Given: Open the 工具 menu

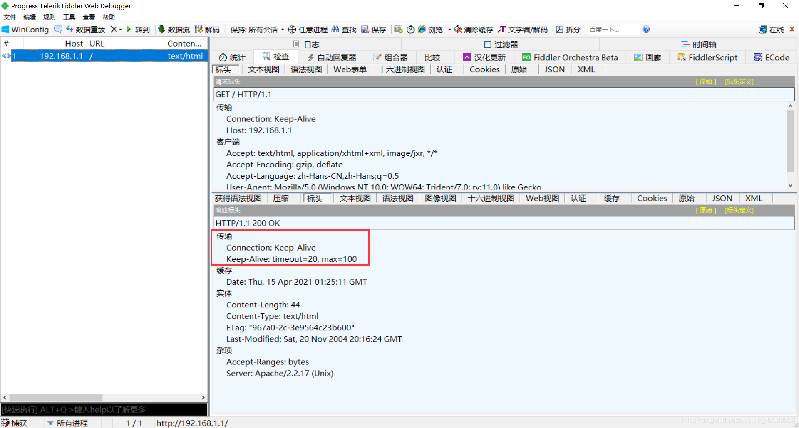Looking at the screenshot, I should 69,17.
